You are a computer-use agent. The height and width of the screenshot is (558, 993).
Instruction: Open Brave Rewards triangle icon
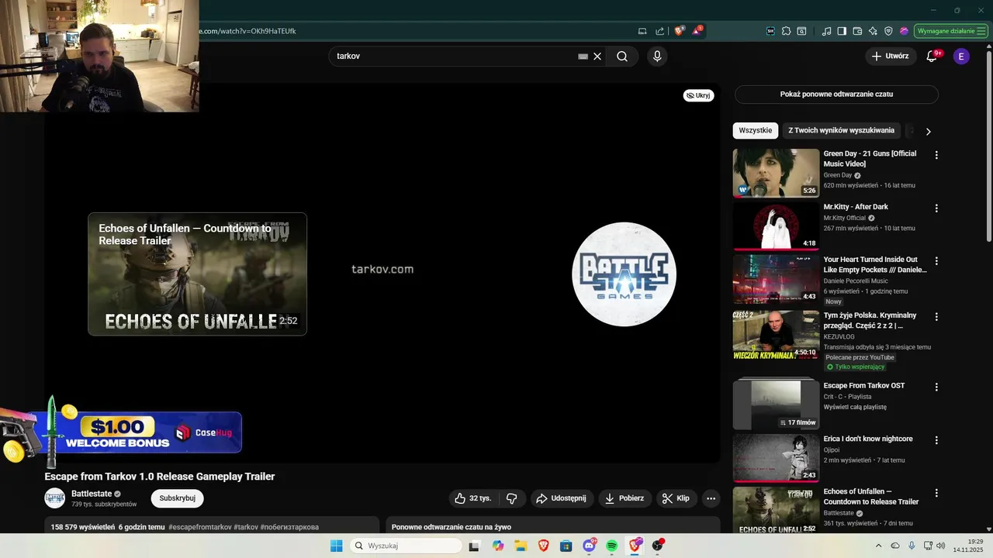click(x=697, y=31)
